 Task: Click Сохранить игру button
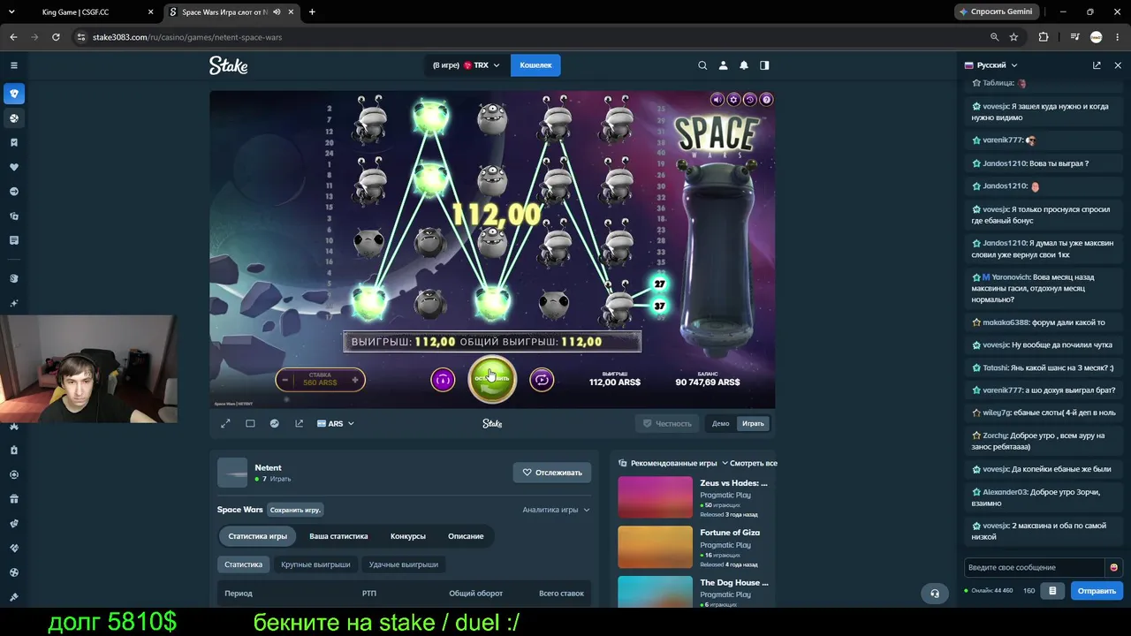click(295, 510)
